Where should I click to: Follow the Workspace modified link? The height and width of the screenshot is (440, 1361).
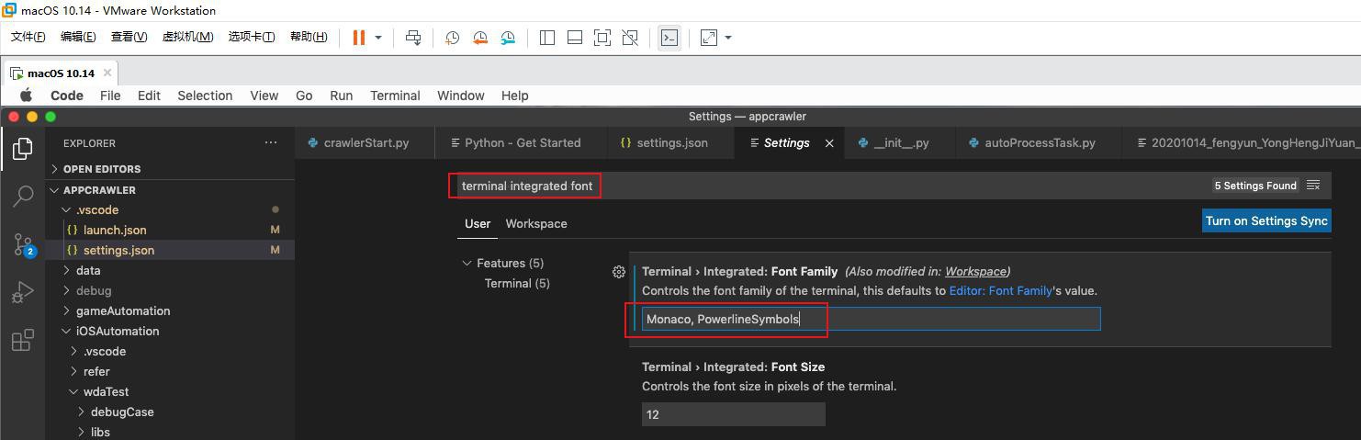(x=975, y=272)
